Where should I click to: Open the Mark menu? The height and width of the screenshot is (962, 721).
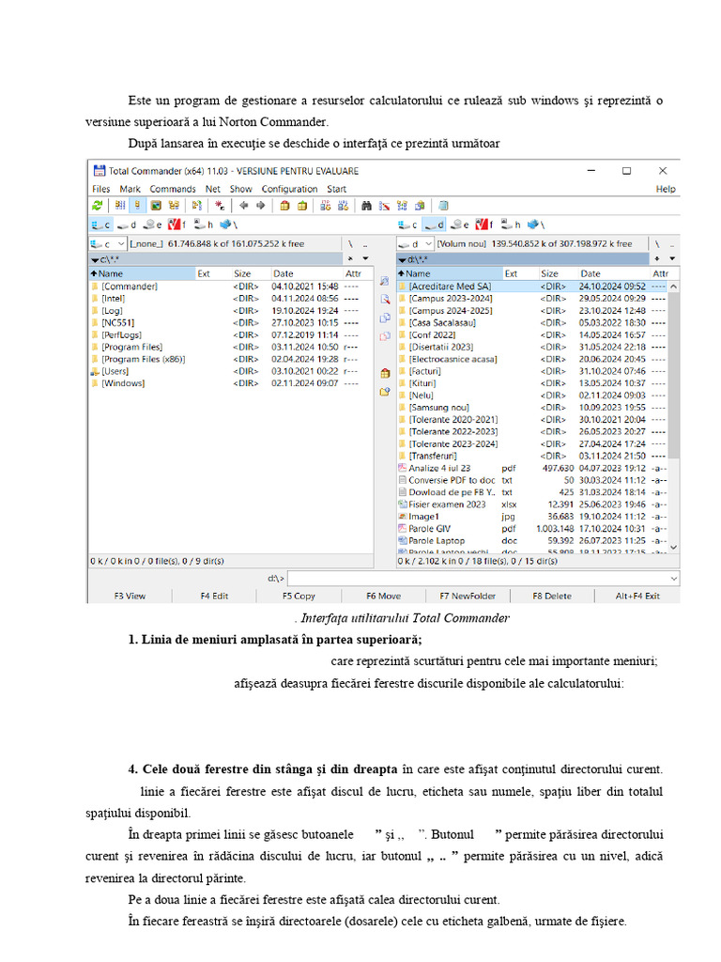coord(130,189)
